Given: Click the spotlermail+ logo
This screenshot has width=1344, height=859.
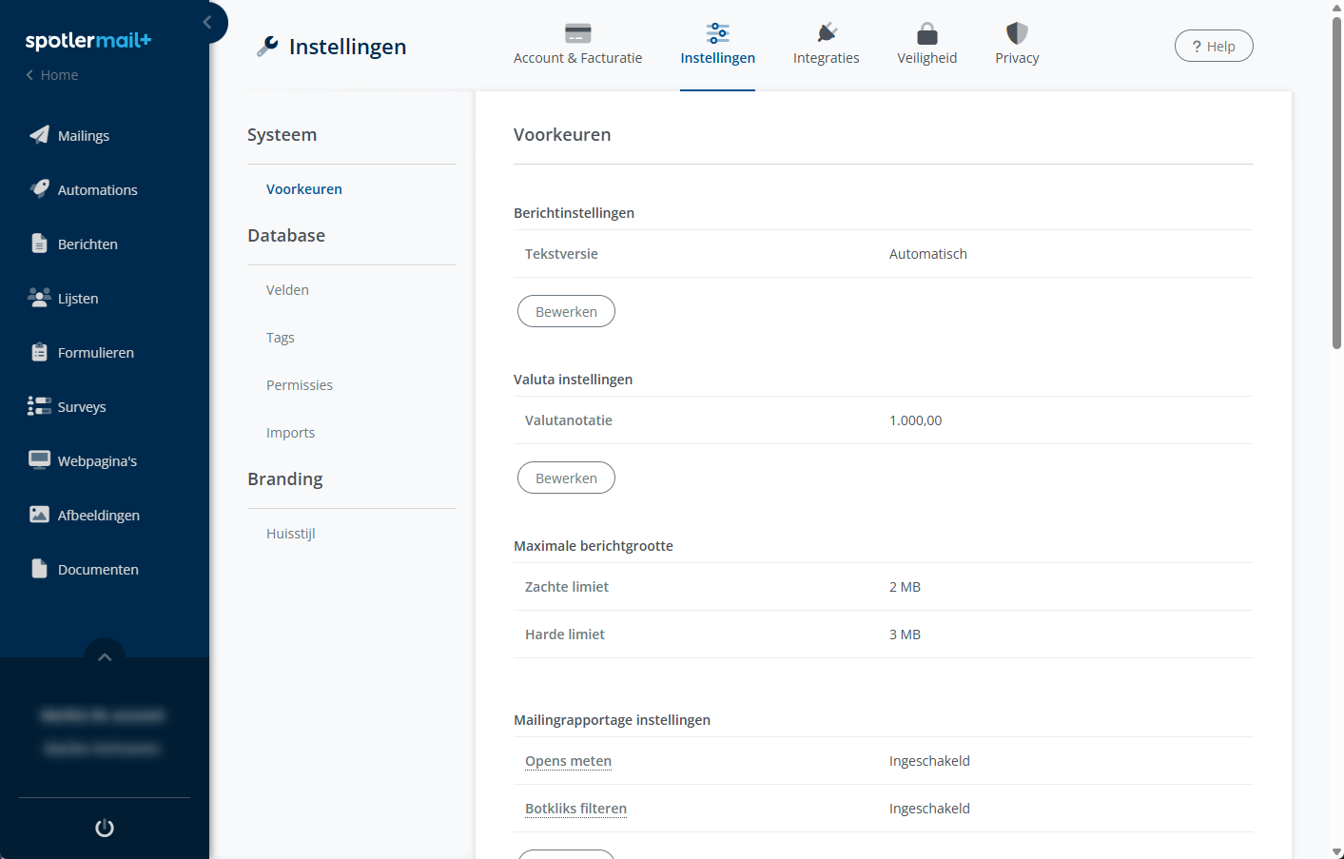Looking at the screenshot, I should pyautogui.click(x=88, y=41).
